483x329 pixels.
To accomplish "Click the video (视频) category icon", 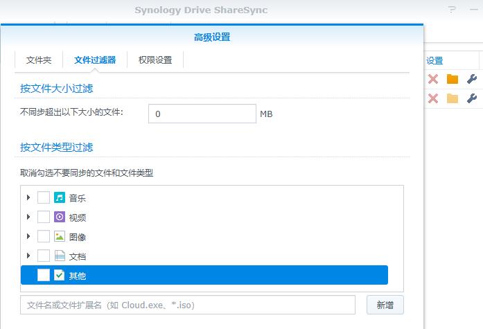I will coord(60,217).
